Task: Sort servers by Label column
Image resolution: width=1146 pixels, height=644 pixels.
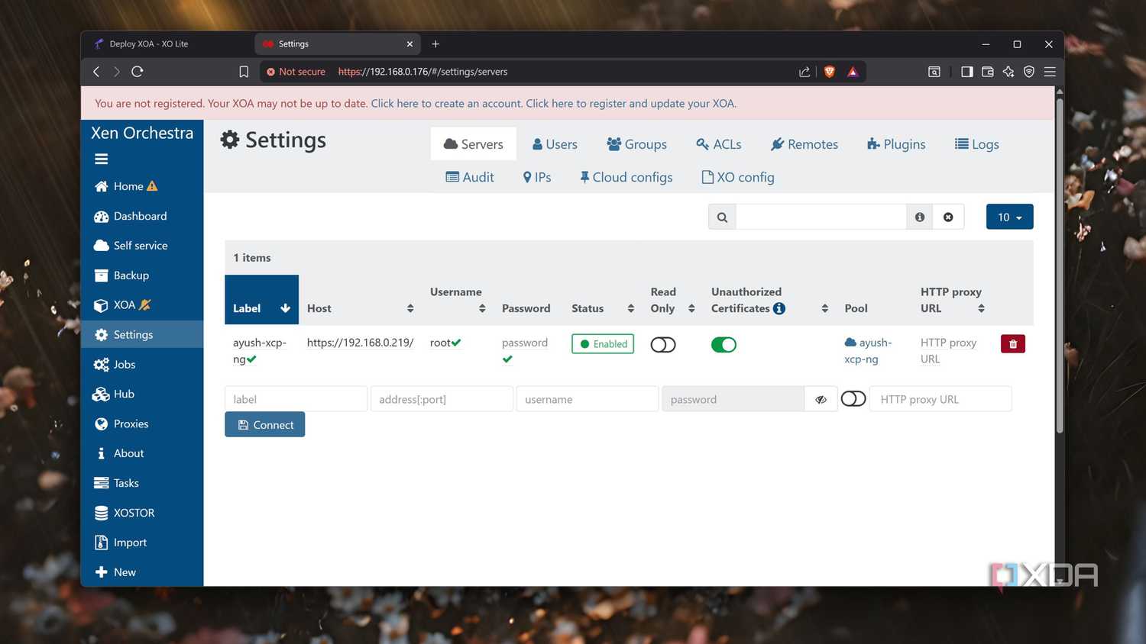Action: (261, 300)
